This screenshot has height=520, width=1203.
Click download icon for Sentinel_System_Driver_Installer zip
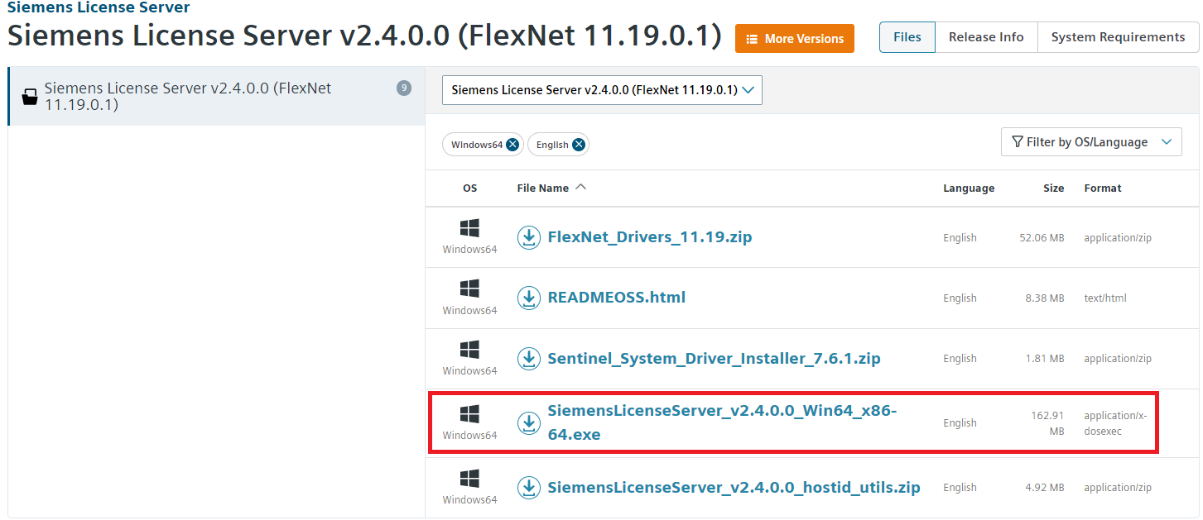coord(528,358)
